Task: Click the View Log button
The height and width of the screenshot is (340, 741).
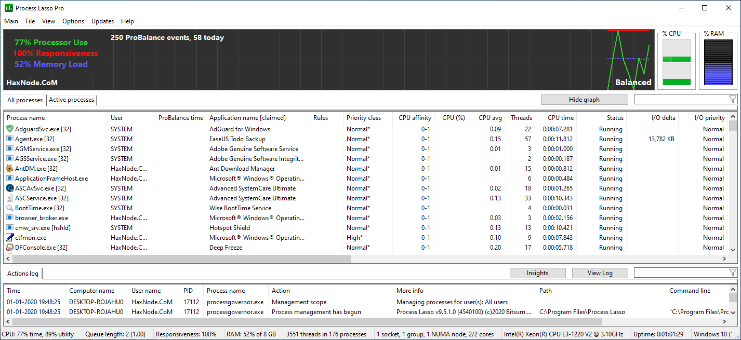Action: [x=600, y=273]
